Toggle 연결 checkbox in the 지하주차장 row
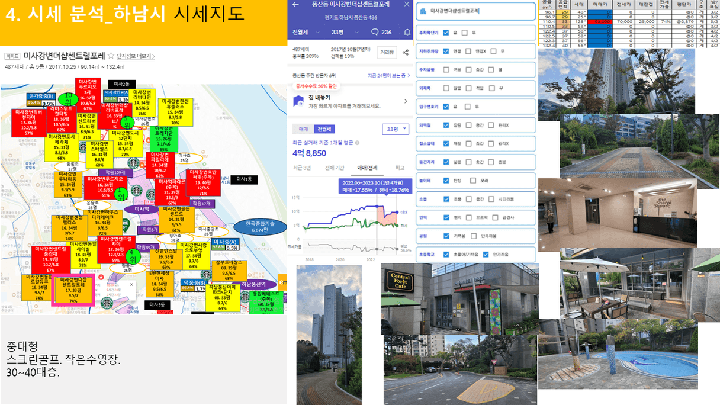 [446, 51]
